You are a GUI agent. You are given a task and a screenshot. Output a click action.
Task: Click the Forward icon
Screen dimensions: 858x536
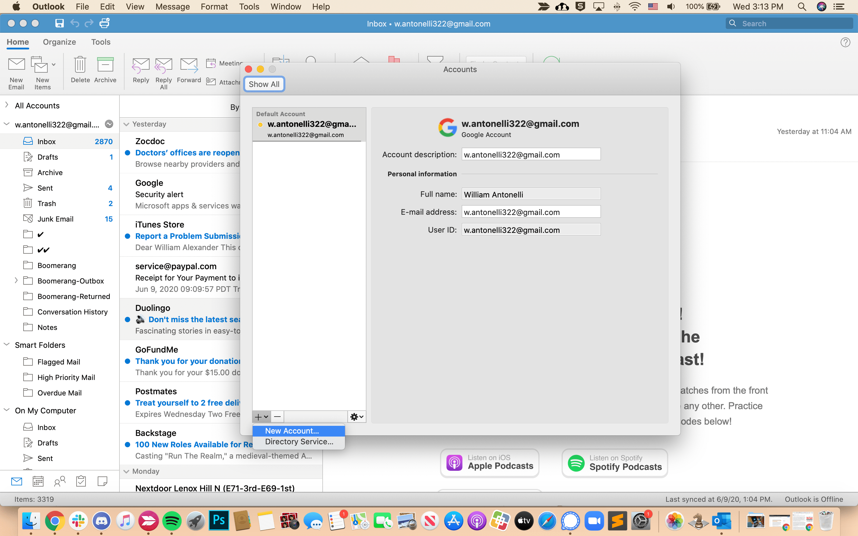pos(189,65)
